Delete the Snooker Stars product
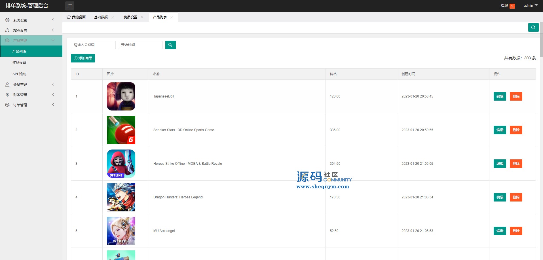 point(516,130)
